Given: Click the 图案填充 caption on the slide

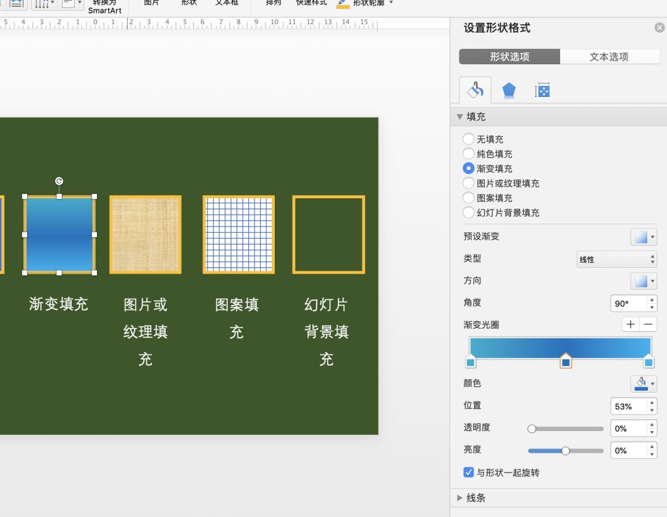Looking at the screenshot, I should tap(237, 318).
